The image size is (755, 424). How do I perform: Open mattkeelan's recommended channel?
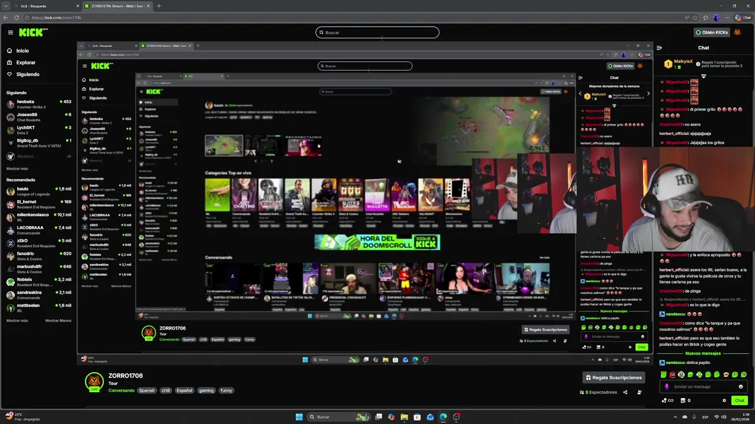[38, 307]
